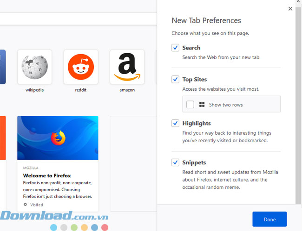Uncheck the Search checkbox
The width and height of the screenshot is (302, 231).
tap(175, 48)
